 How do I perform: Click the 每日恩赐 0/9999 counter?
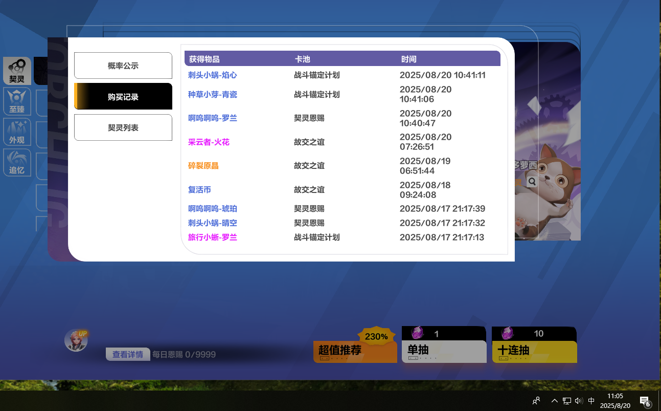tap(184, 354)
